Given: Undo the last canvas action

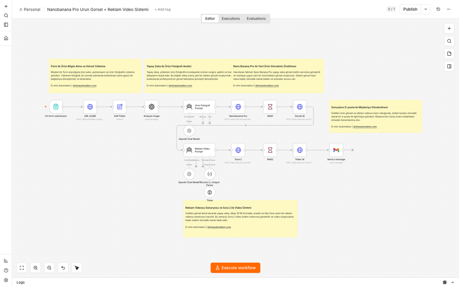Looking at the screenshot, I should pos(63,268).
